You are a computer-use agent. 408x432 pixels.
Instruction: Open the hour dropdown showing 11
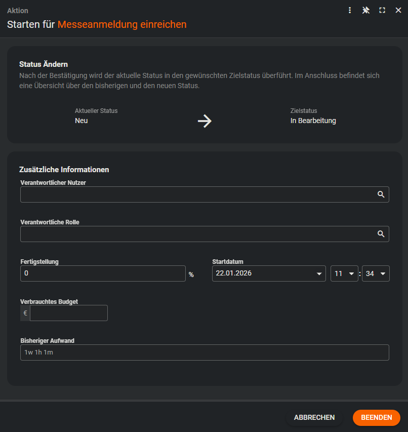tap(344, 273)
